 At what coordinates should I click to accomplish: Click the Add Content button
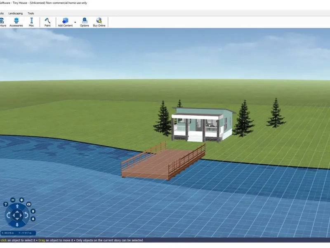65,22
